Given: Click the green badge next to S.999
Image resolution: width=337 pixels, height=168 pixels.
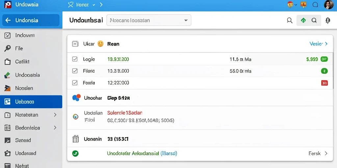Looking at the screenshot, I should pos(324,59).
